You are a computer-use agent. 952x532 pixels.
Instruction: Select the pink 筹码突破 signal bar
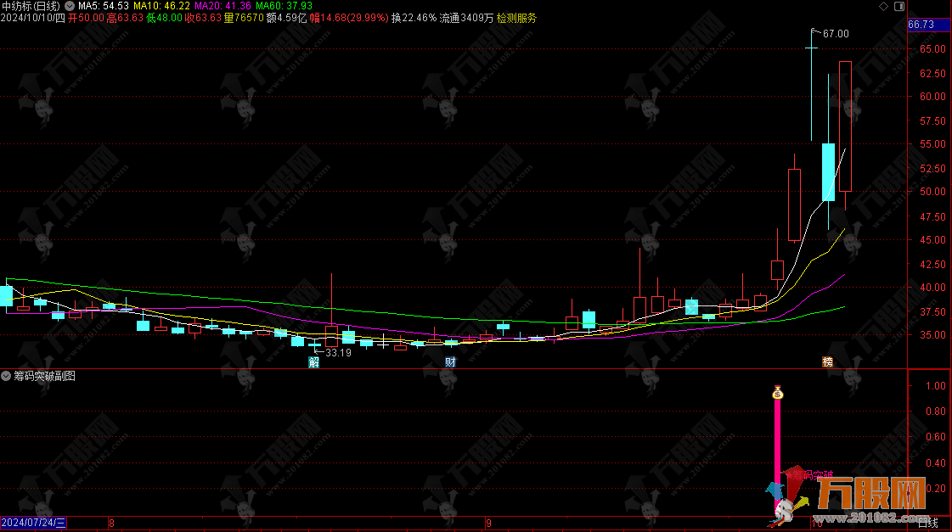(x=778, y=457)
